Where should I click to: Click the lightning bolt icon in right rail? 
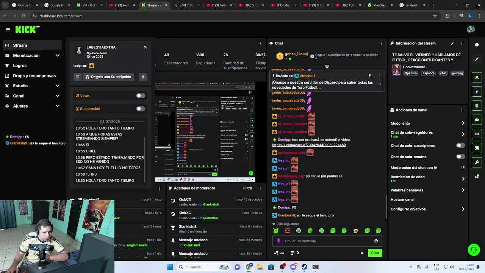pos(477,92)
